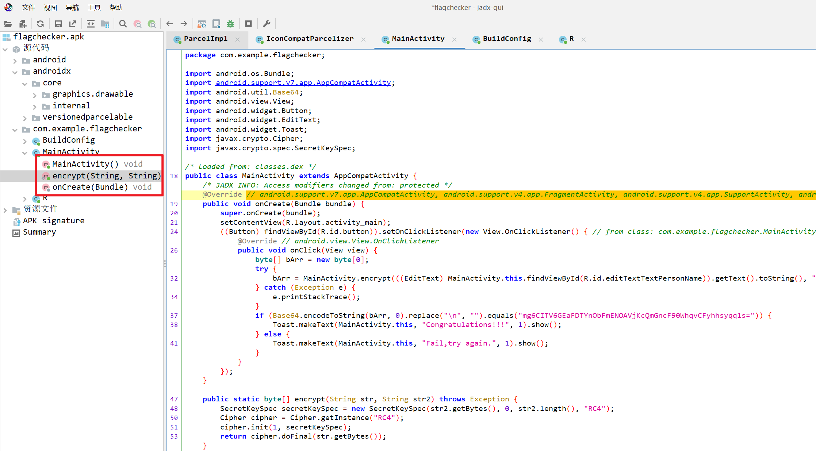Open the 工具 menu
This screenshot has width=816, height=451.
pyautogui.click(x=94, y=7)
